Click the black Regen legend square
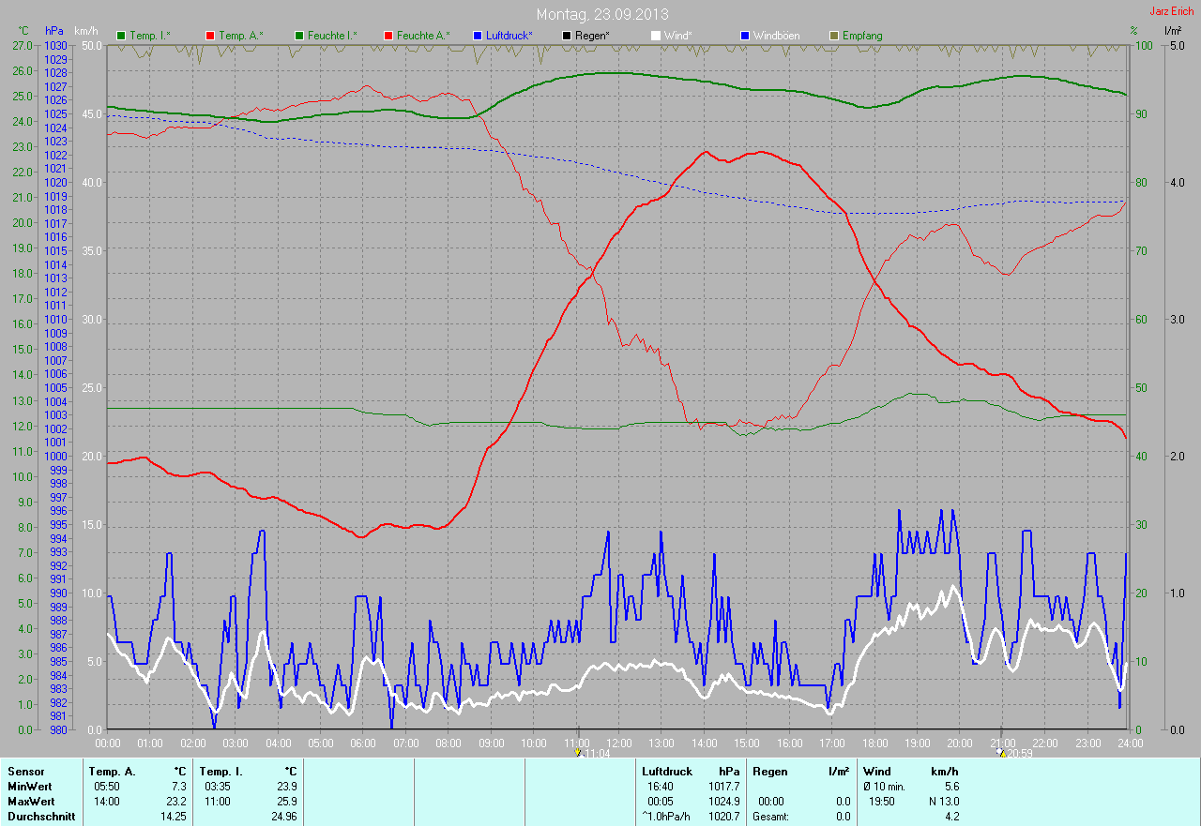 coord(567,36)
